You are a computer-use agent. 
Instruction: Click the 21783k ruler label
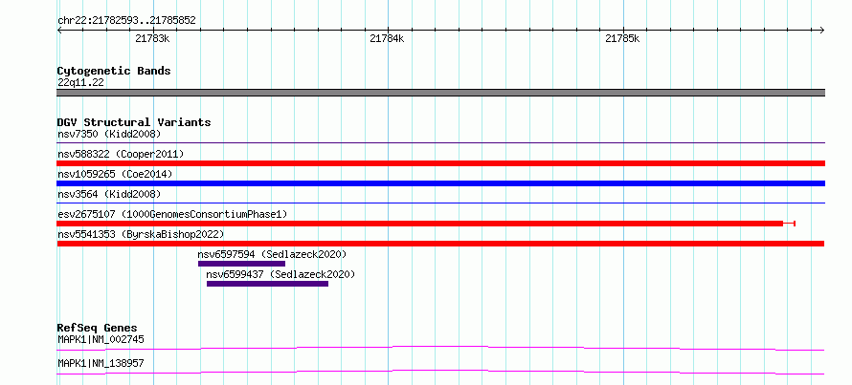[152, 39]
